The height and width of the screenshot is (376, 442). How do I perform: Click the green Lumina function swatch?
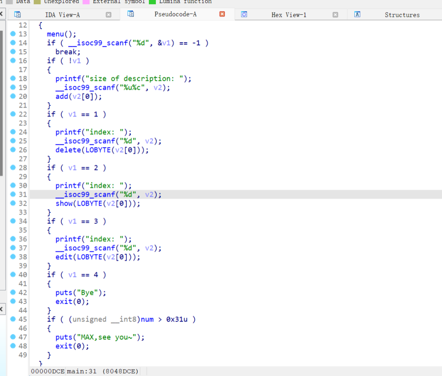point(152,2)
